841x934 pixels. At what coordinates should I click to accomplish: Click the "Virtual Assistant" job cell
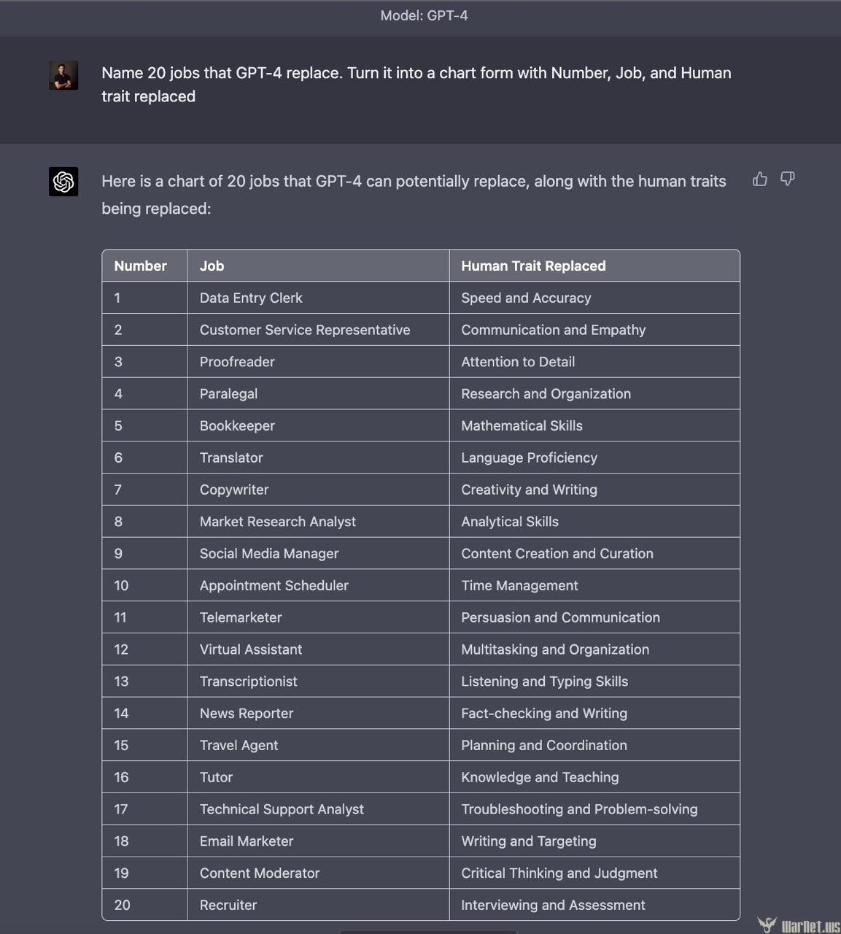(x=251, y=649)
